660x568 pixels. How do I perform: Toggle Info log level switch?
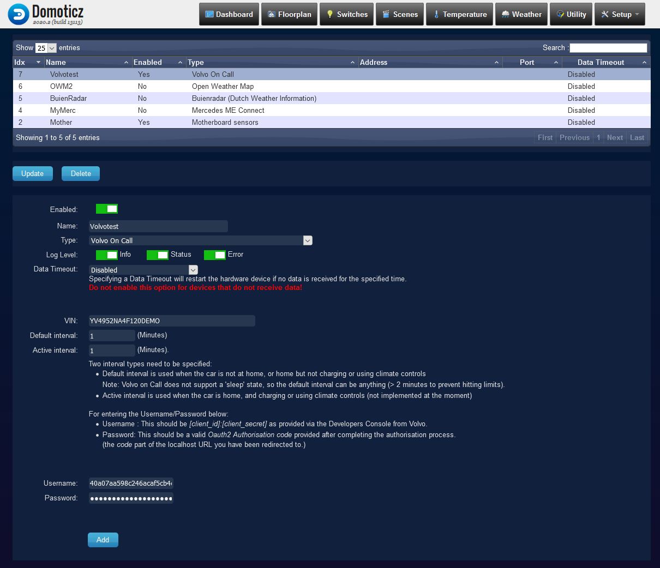pos(107,255)
